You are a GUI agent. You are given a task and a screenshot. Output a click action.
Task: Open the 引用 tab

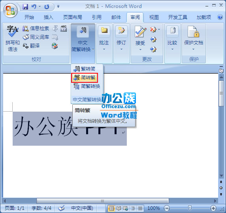coord(97,17)
